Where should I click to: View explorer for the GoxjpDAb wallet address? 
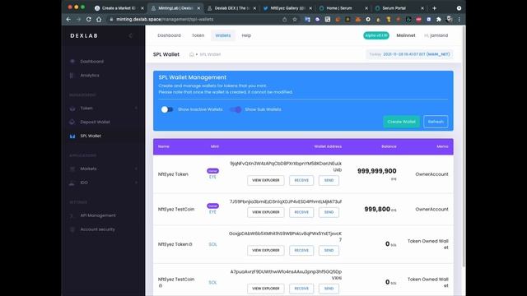pos(265,250)
